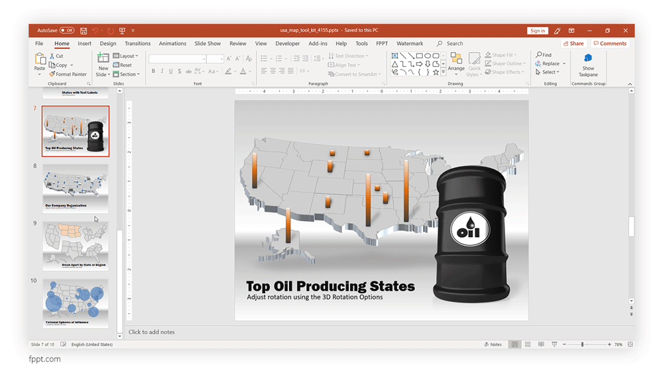Toggle the Notes pane button

pyautogui.click(x=493, y=344)
